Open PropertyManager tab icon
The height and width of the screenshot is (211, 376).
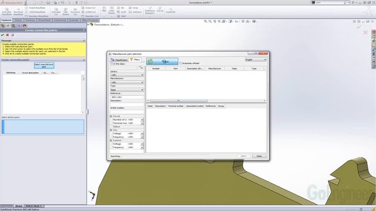[8, 26]
